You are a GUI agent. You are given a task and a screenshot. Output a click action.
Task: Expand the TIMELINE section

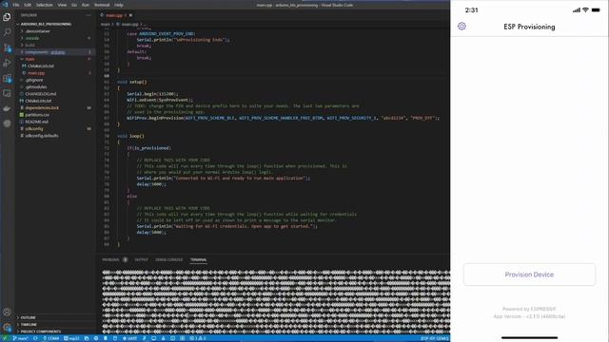click(x=54, y=325)
